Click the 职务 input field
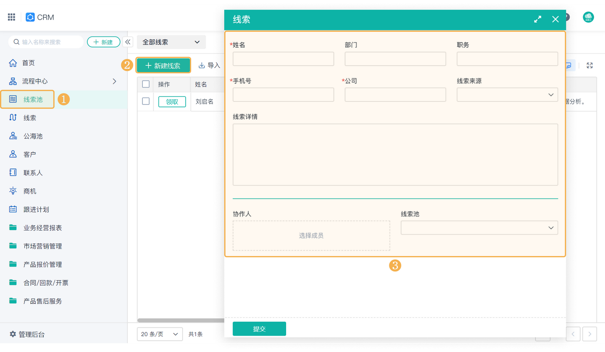Viewport: 605px width, 352px height. 508,59
